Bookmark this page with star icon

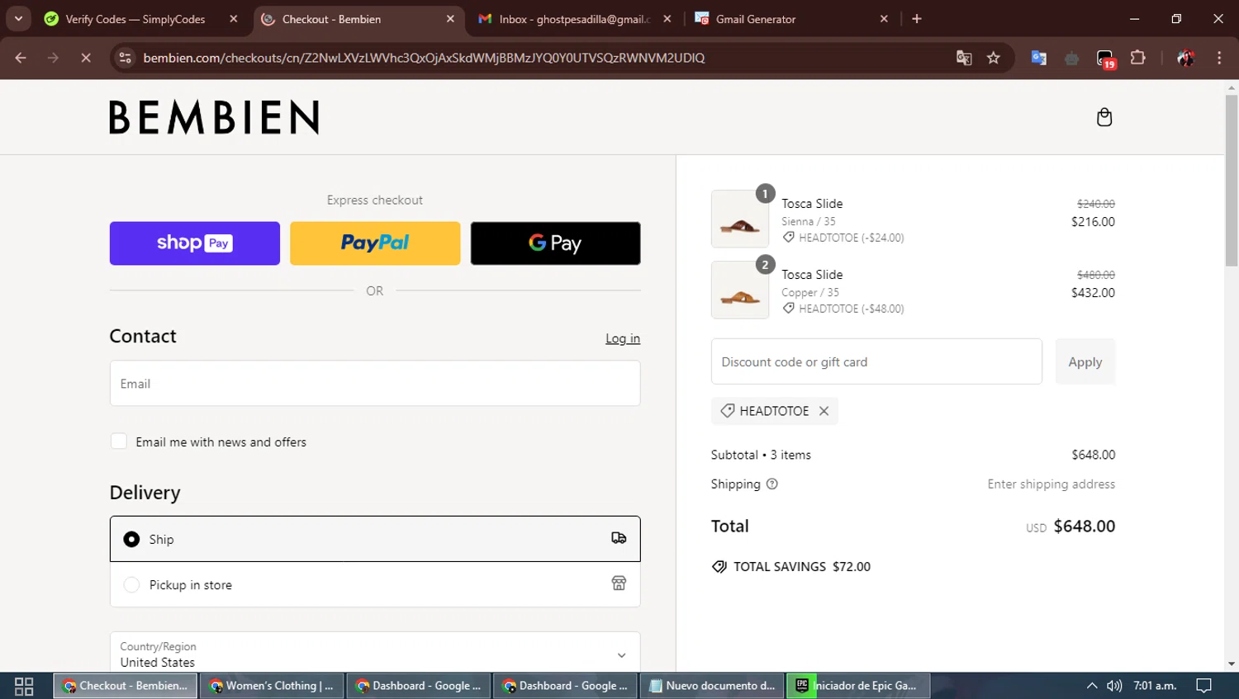click(x=994, y=58)
